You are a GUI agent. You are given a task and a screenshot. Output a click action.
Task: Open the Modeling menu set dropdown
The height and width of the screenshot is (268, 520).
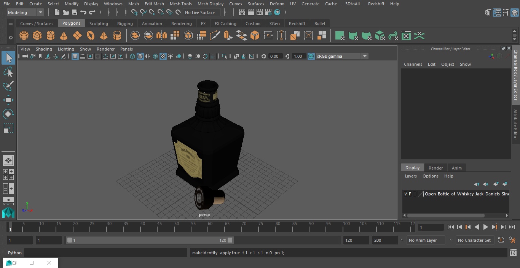point(25,13)
